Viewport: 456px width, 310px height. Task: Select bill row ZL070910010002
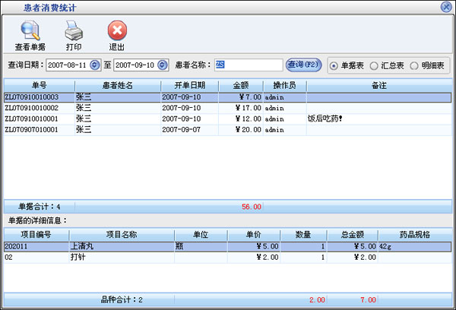tap(38, 108)
